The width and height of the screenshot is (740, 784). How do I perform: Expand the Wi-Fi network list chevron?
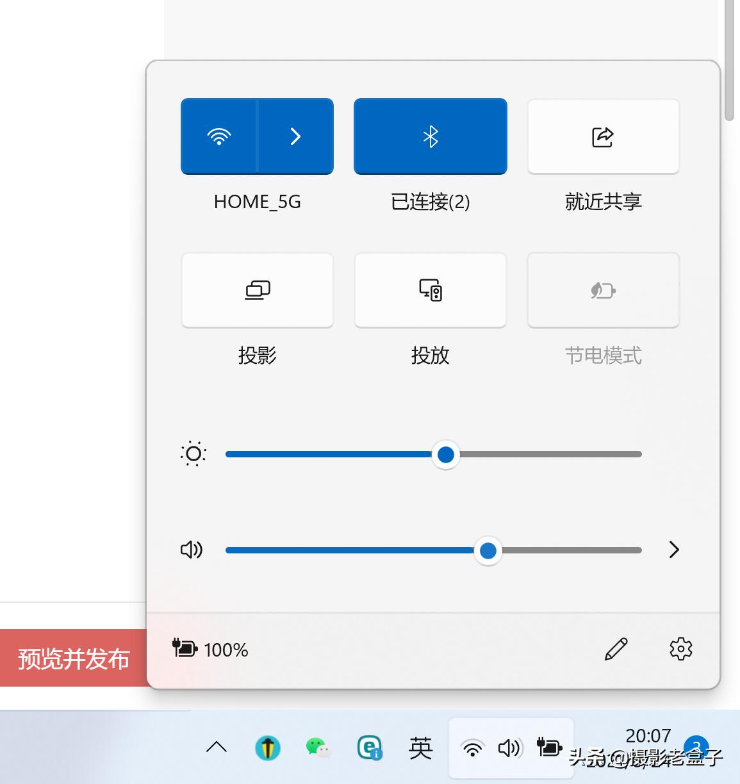(x=295, y=136)
